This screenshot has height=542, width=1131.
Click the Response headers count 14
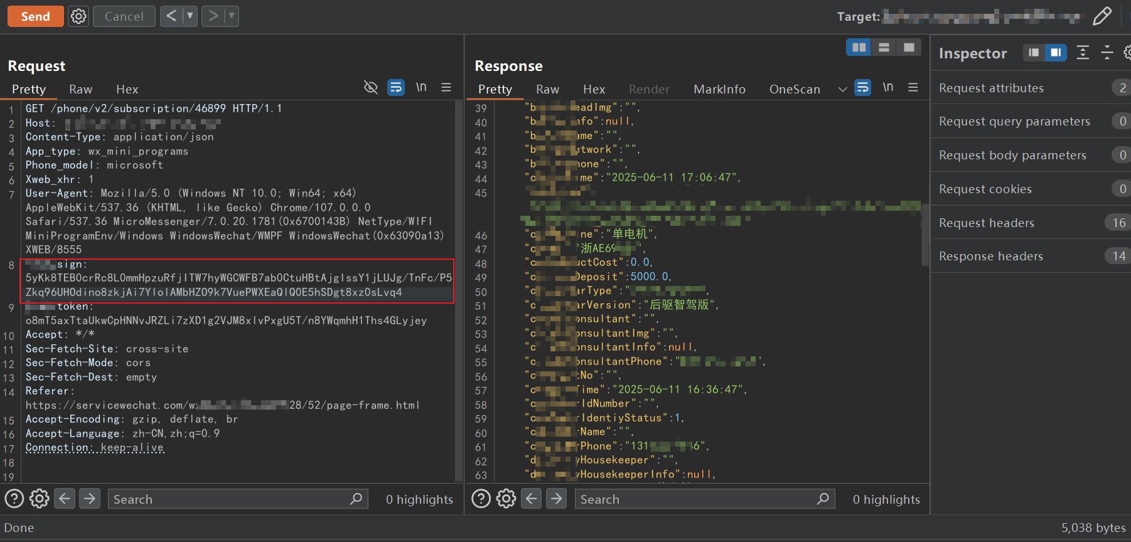1119,256
